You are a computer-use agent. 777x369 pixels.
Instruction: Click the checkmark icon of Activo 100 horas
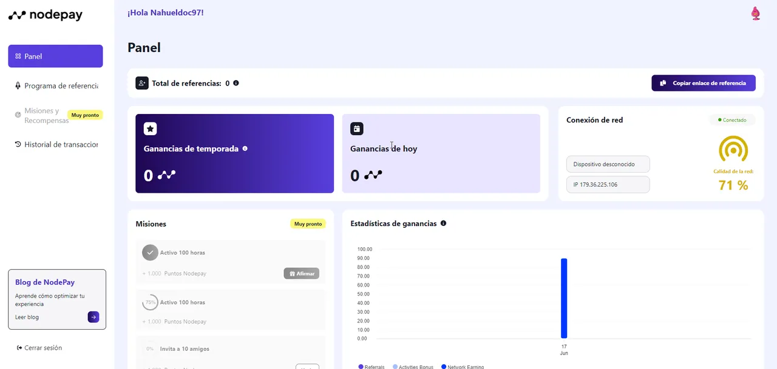pos(150,253)
